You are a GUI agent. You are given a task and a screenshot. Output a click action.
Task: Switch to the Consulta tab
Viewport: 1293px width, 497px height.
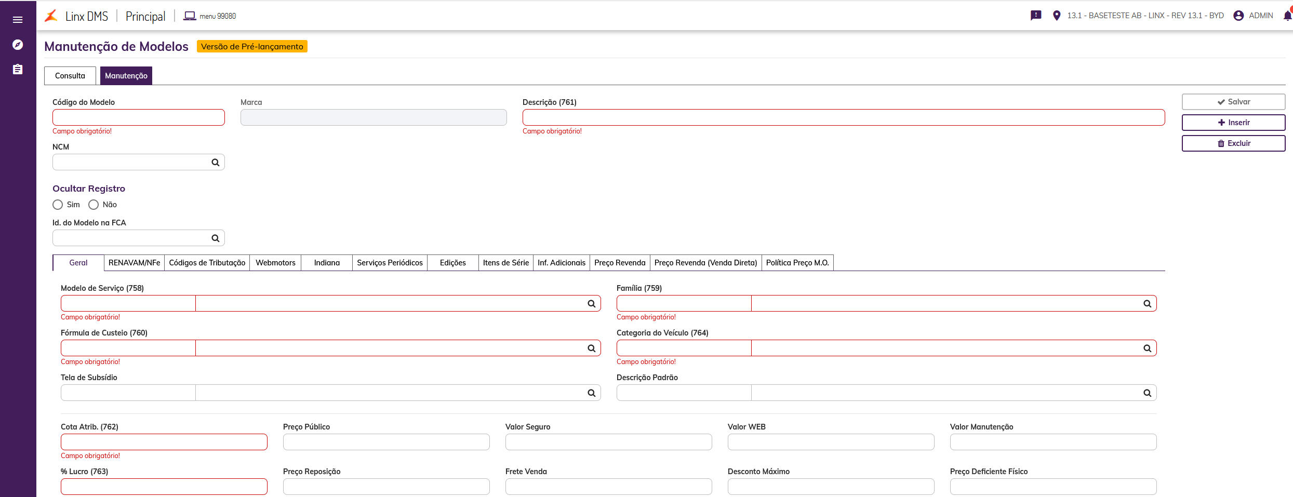coord(70,76)
